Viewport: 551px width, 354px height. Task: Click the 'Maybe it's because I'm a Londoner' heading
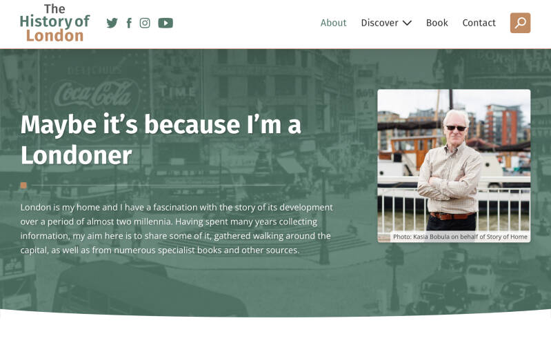[x=161, y=139]
